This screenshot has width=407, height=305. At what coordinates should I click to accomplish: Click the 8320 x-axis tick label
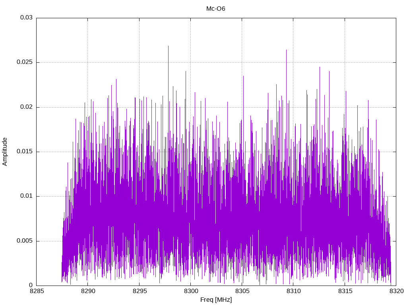click(x=397, y=291)
